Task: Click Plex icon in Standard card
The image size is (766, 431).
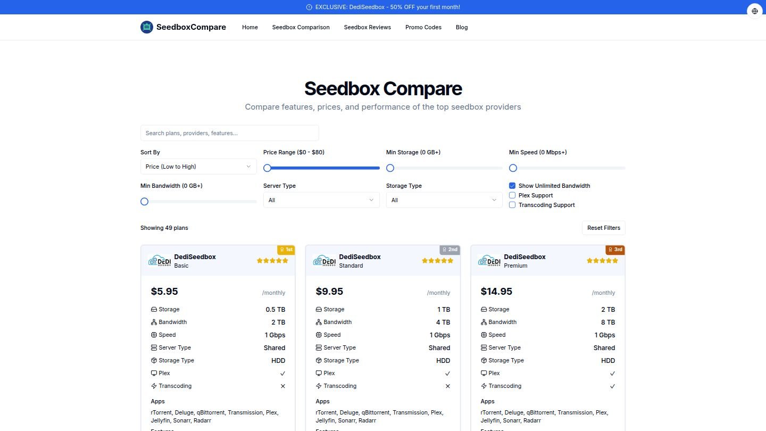Action: point(319,373)
